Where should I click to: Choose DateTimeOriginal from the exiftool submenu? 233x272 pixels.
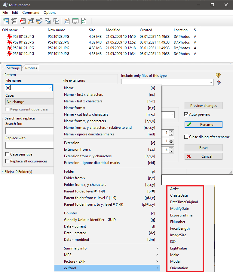tap(184, 202)
